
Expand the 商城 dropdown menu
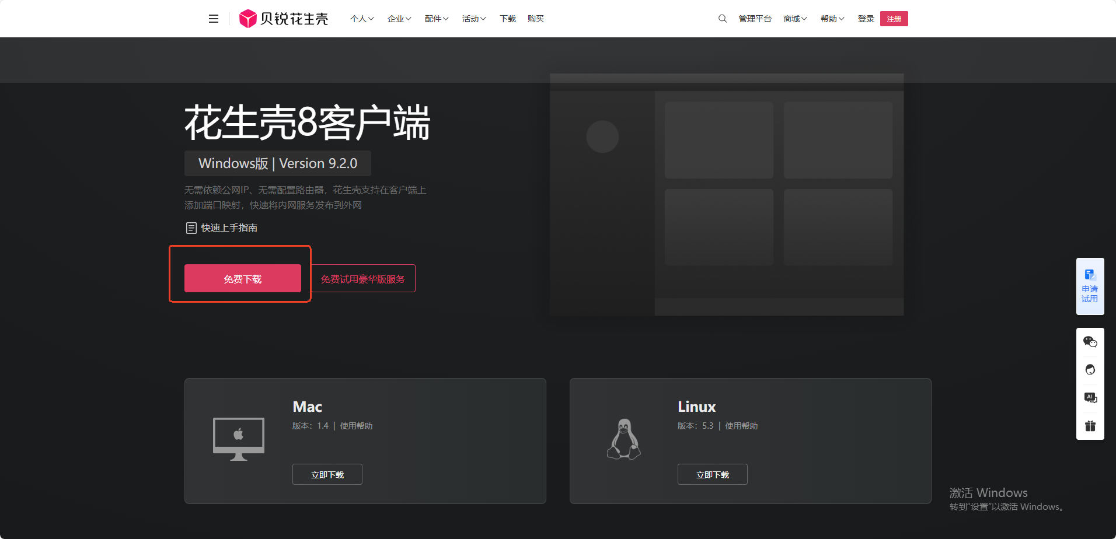[x=795, y=19]
